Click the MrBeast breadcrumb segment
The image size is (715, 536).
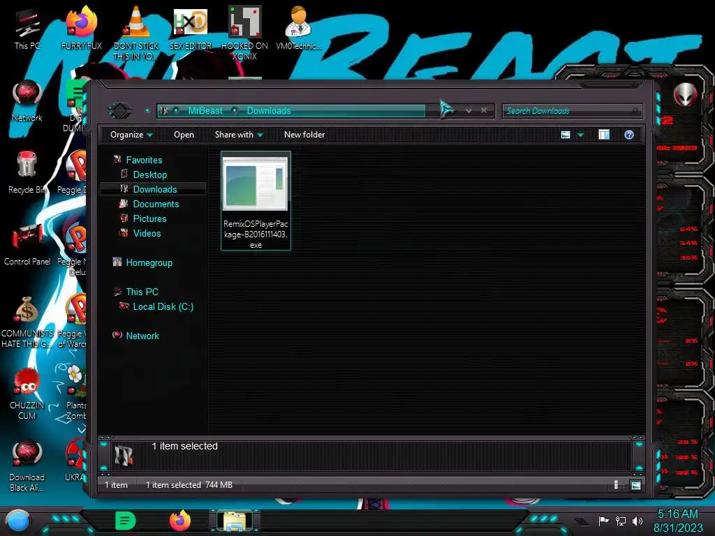pyautogui.click(x=205, y=110)
